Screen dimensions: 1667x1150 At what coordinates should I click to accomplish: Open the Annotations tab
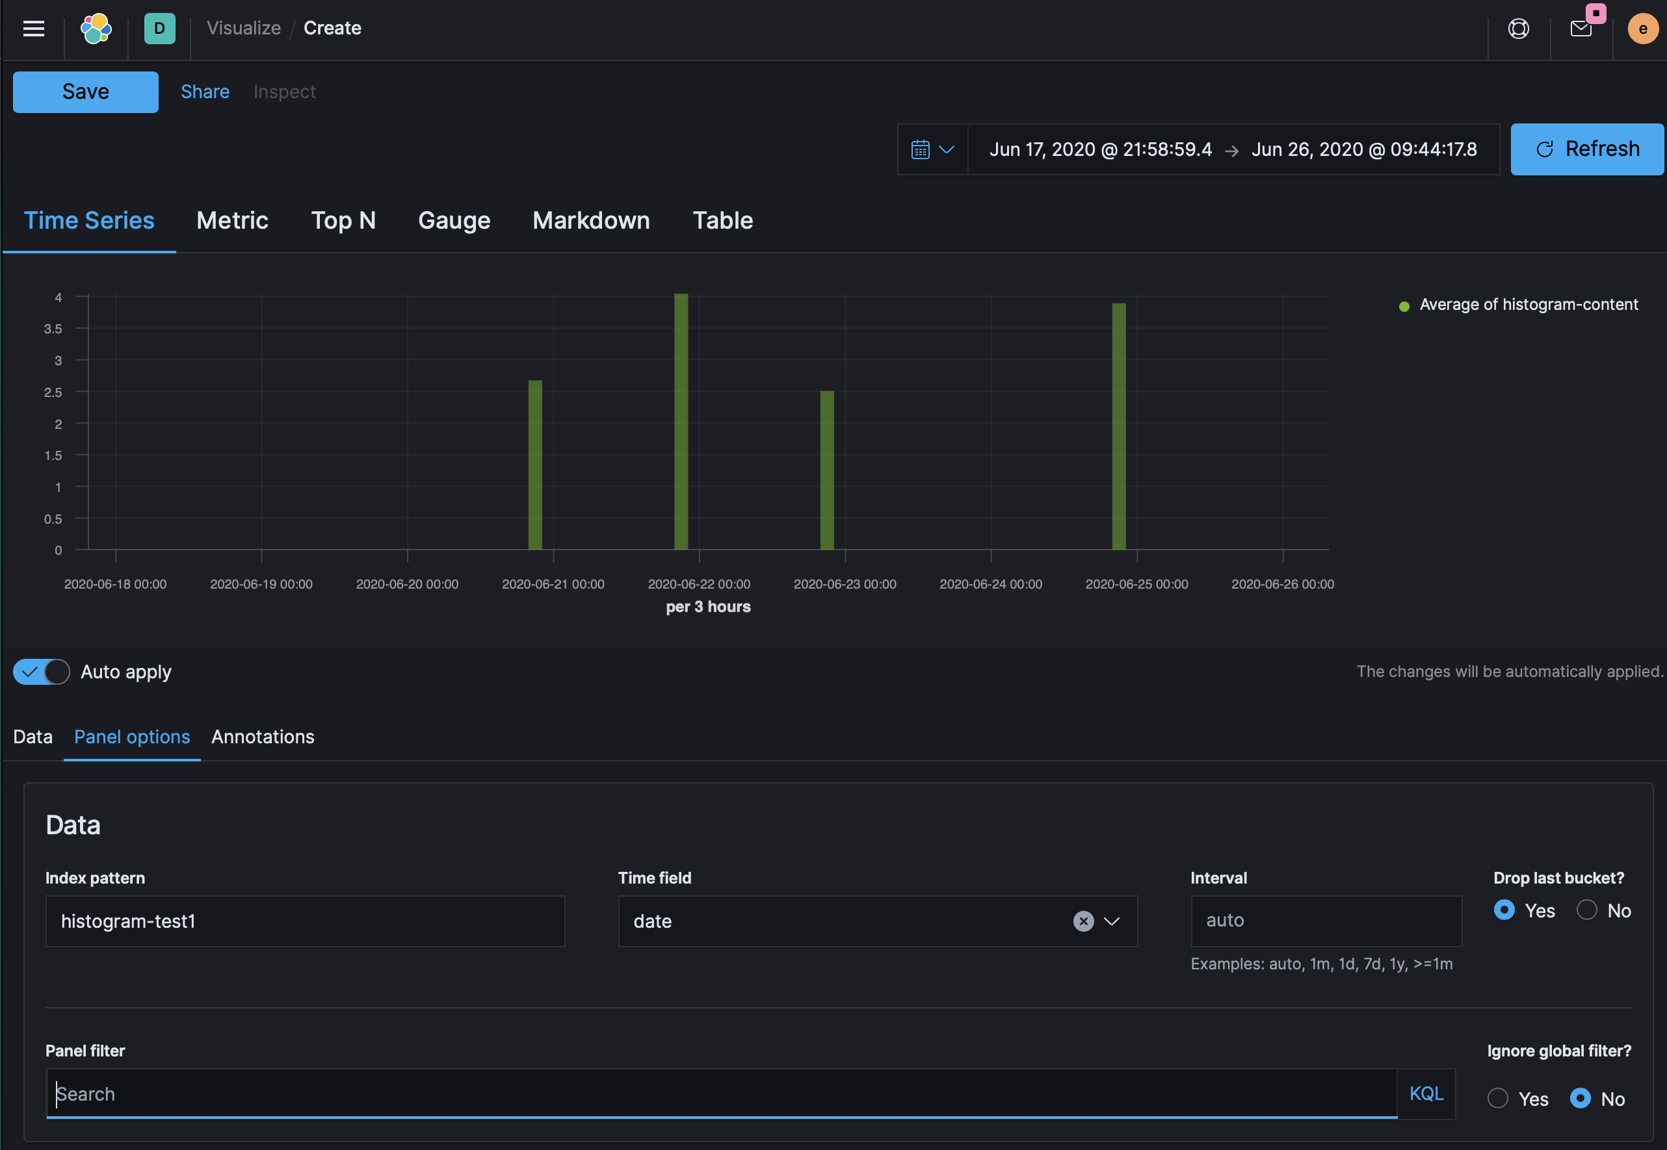(x=263, y=736)
